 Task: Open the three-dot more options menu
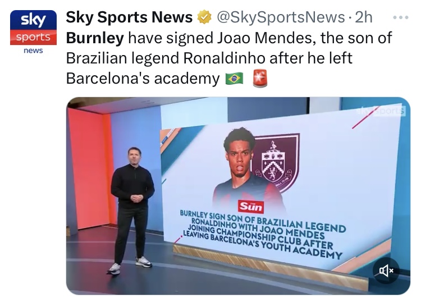click(401, 17)
